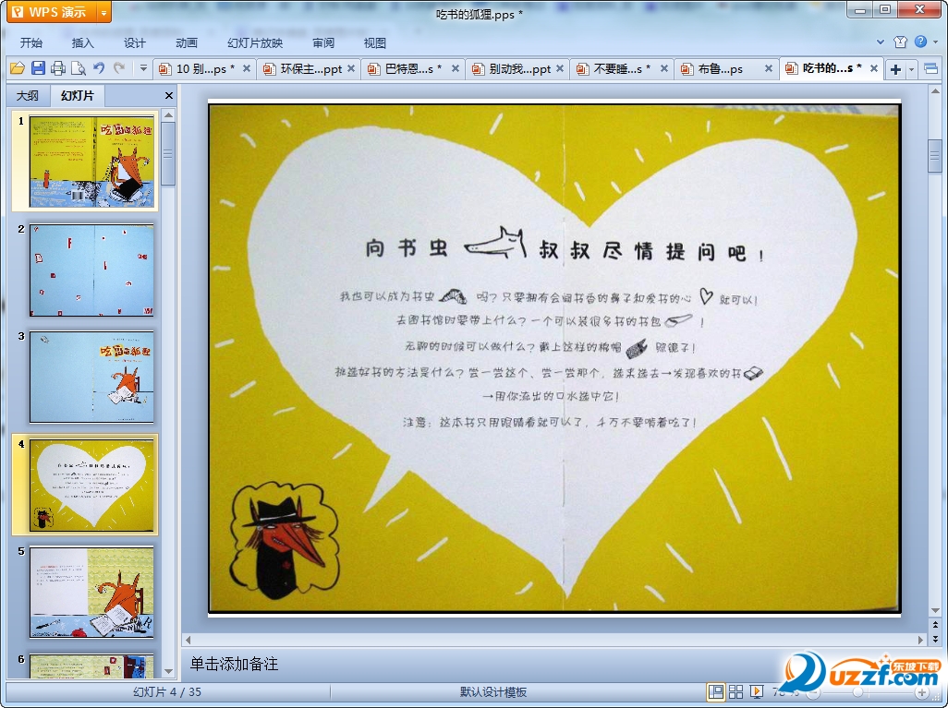Close the 巴特恩...s document tab
Viewport: 948px width, 708px height.
pos(456,69)
